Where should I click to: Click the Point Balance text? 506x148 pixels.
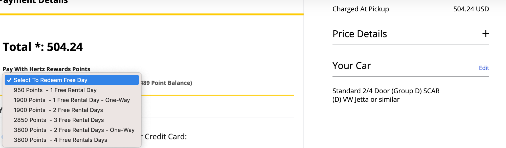pyautogui.click(x=166, y=83)
